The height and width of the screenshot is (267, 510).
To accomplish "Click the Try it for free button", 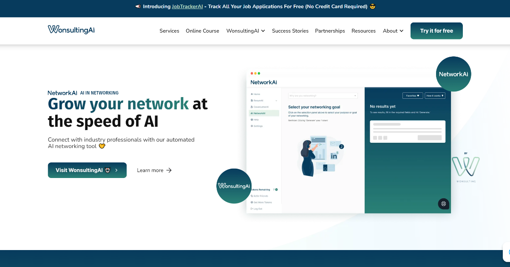I will (436, 31).
